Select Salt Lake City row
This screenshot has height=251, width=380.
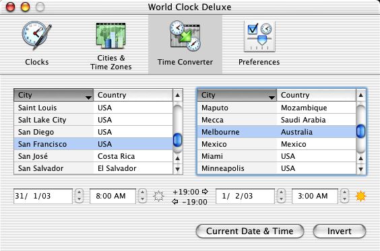93,120
